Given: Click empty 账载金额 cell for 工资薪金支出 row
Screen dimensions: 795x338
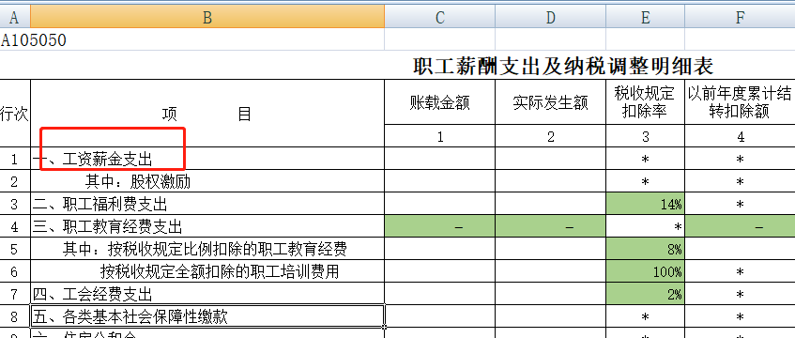Looking at the screenshot, I should click(439, 159).
